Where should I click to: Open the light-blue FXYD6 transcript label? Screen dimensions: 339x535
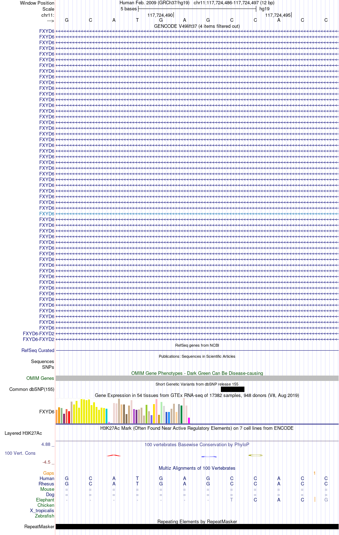[47, 214]
